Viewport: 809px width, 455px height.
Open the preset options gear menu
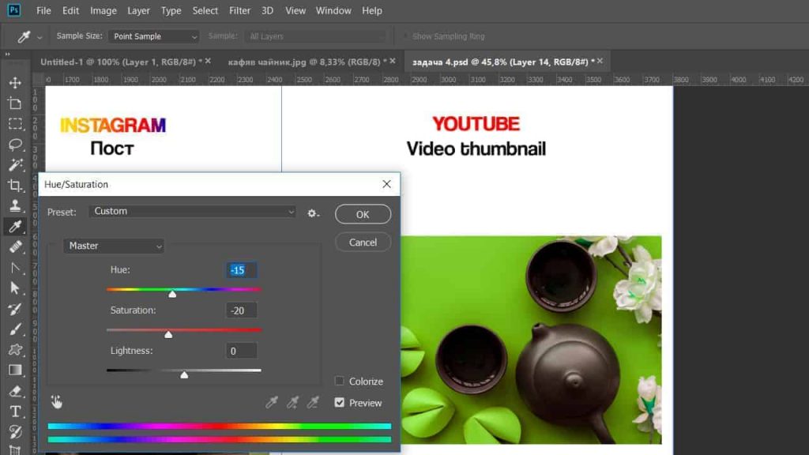(x=313, y=213)
